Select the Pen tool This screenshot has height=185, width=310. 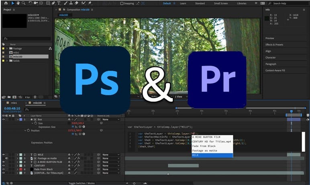tap(53, 3)
